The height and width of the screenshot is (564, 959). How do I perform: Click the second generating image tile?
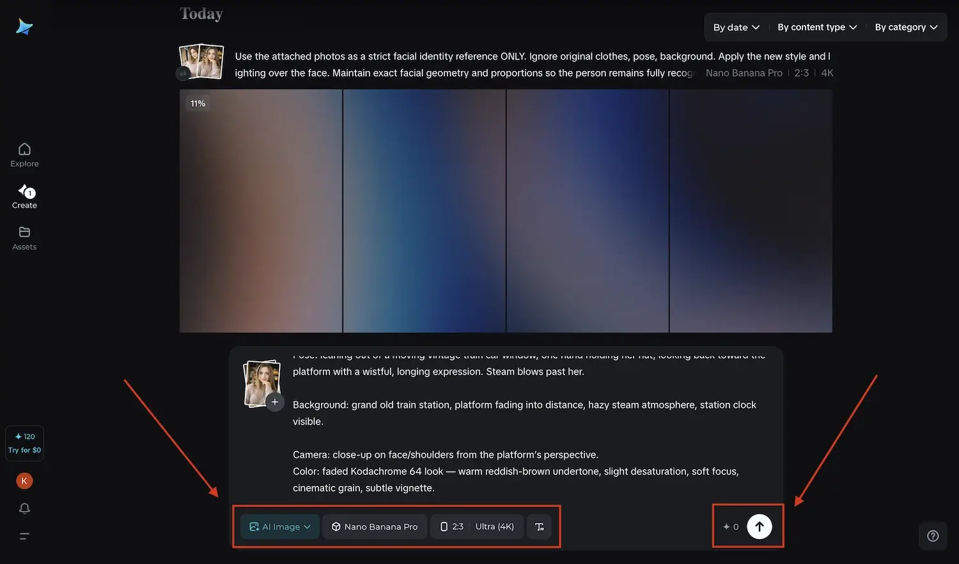click(425, 211)
